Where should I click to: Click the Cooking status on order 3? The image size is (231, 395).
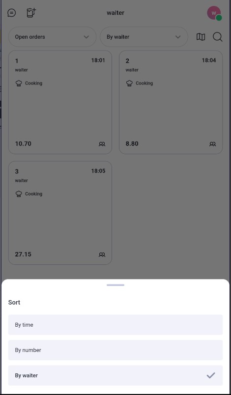click(x=29, y=194)
